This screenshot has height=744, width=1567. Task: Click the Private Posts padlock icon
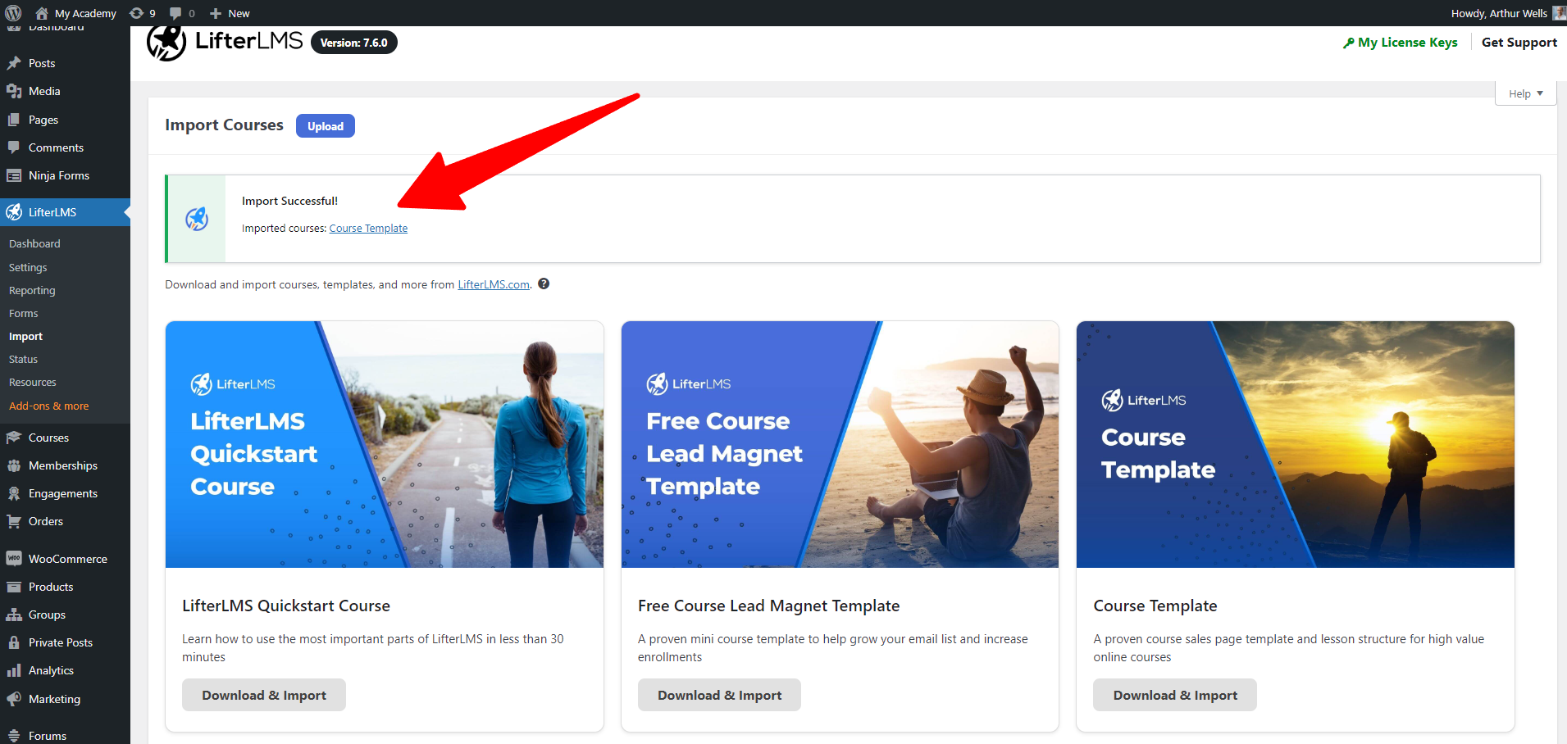pyautogui.click(x=15, y=642)
